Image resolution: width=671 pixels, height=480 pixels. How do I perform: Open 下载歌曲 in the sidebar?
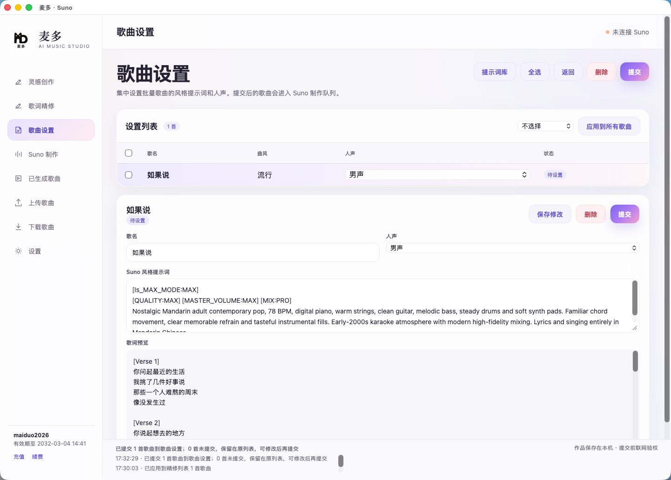point(51,227)
